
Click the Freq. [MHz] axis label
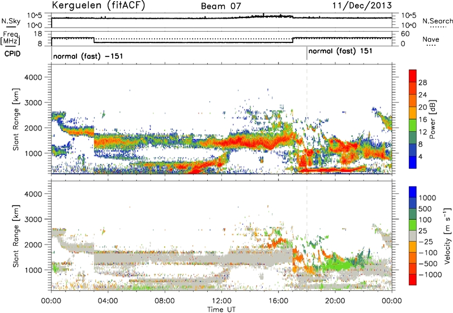point(10,38)
